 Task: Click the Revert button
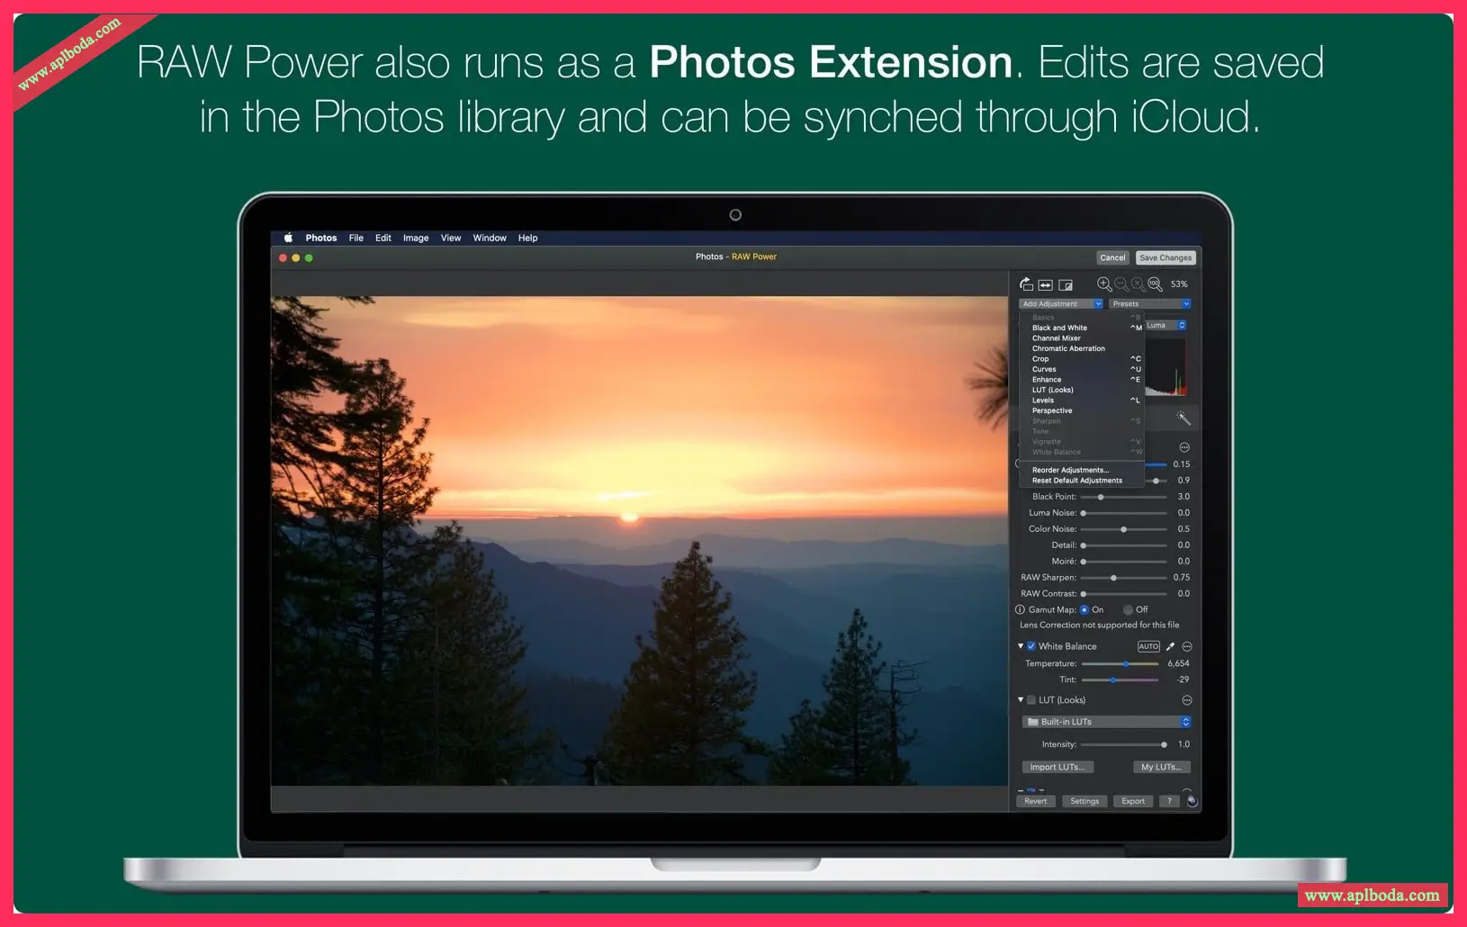point(1036,801)
